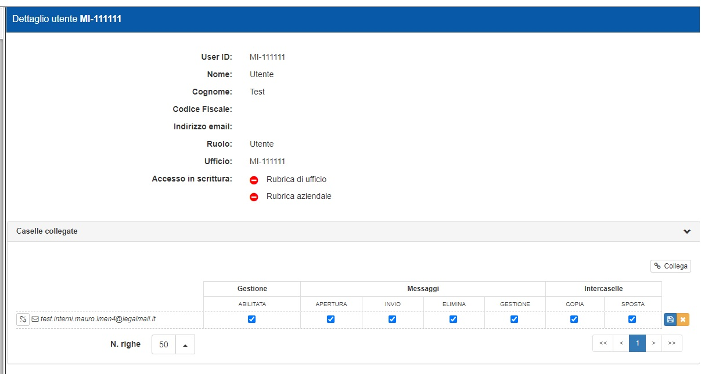Click the blue save permissions icon
The image size is (701, 374).
670,319
